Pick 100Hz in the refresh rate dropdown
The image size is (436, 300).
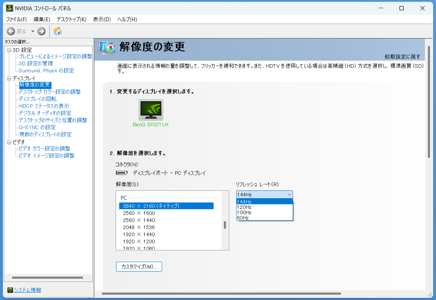tap(244, 212)
